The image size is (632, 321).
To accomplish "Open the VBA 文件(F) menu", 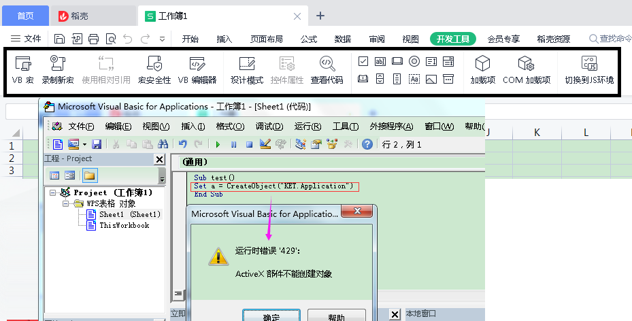I will (x=81, y=126).
